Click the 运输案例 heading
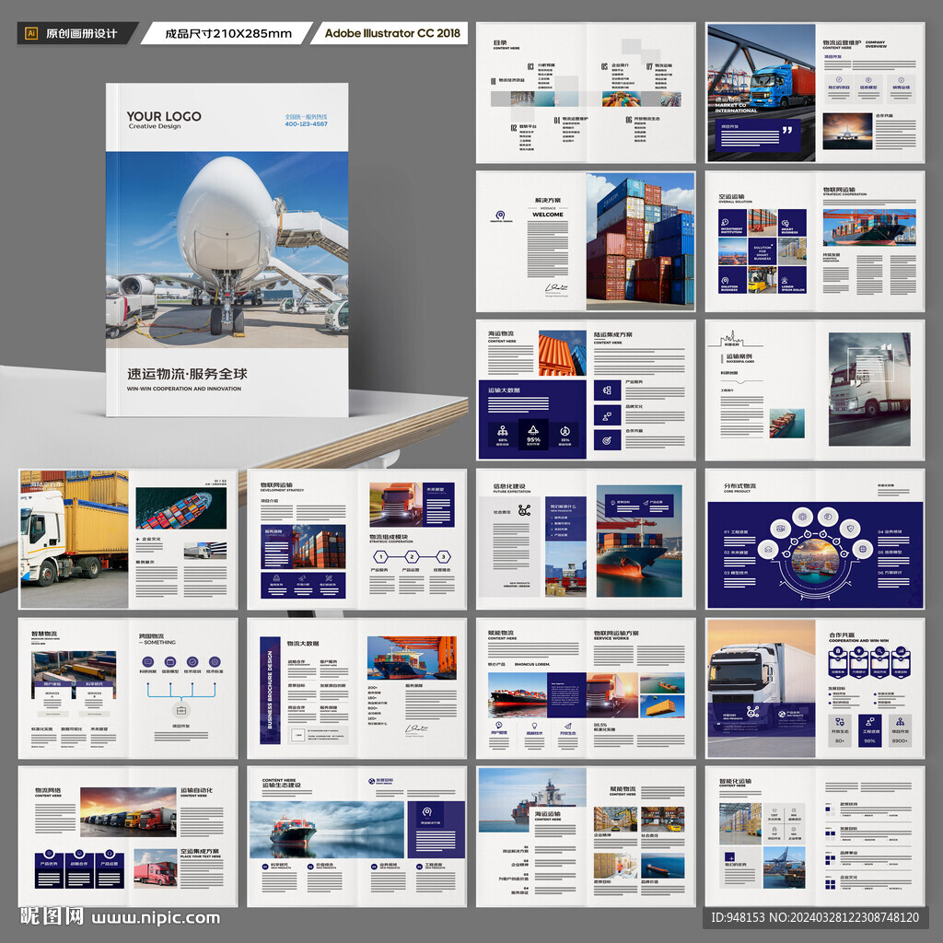 (739, 356)
